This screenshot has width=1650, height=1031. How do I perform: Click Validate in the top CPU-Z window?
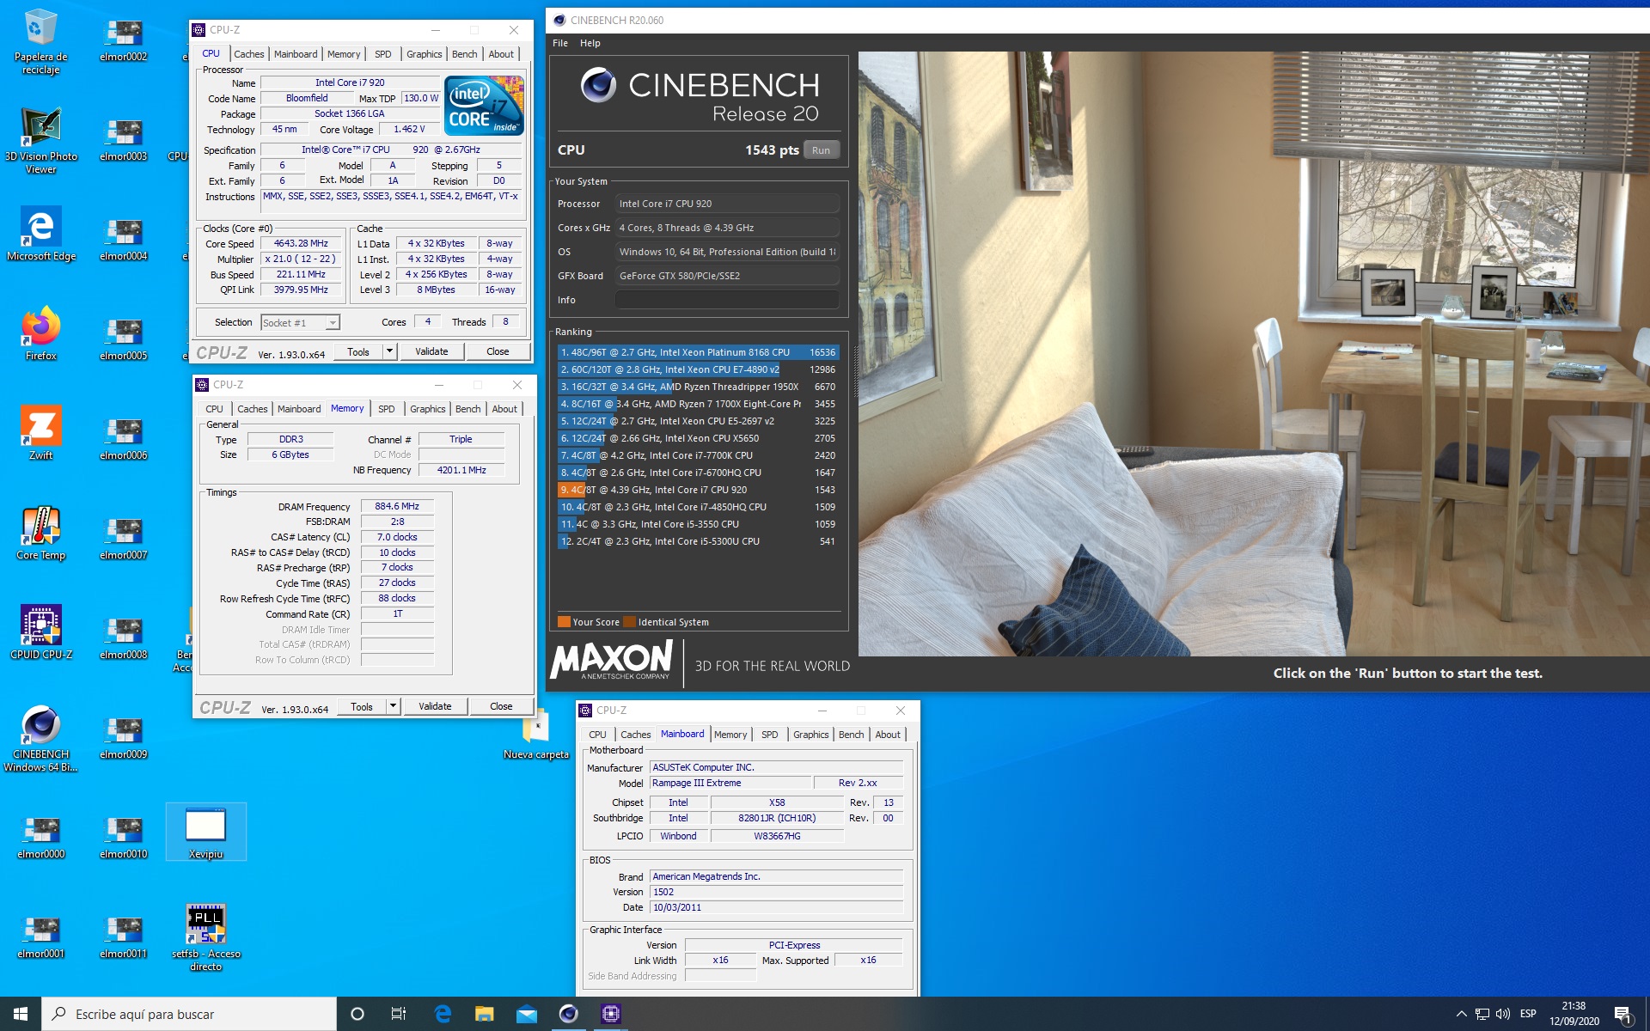coord(431,351)
